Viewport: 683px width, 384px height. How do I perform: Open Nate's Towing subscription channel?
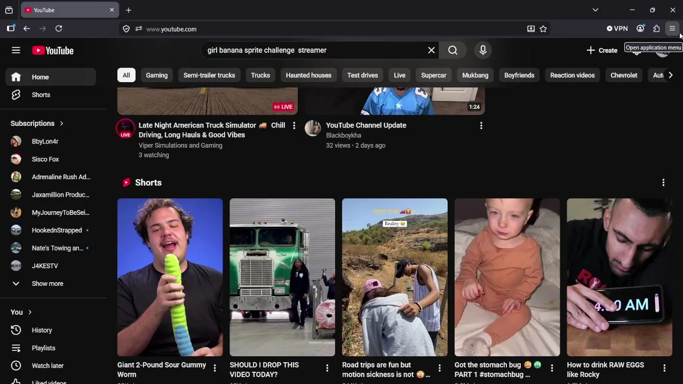coord(51,248)
